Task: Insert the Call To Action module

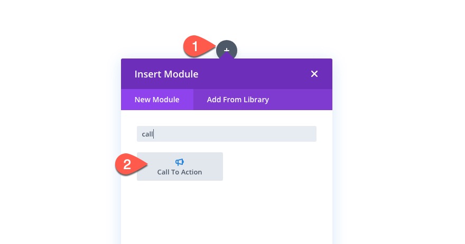Action: tap(180, 167)
